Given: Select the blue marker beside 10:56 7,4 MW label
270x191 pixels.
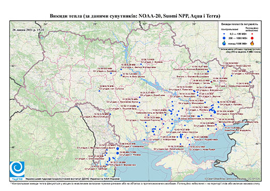Looking at the screenshot, I should click(141, 64).
